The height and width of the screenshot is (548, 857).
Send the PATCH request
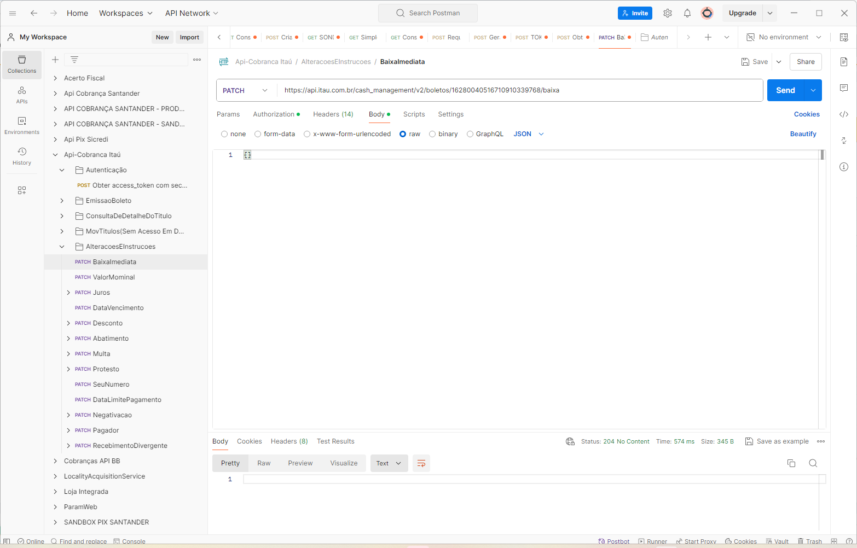click(x=785, y=90)
